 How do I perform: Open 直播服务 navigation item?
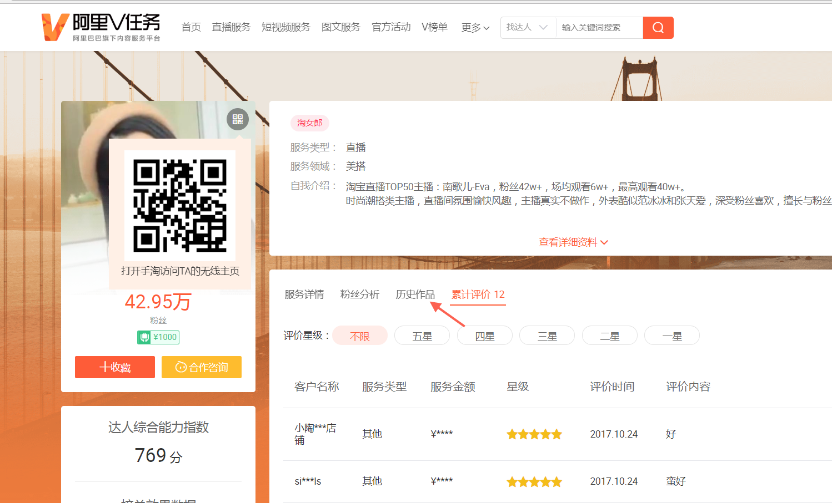(x=231, y=27)
